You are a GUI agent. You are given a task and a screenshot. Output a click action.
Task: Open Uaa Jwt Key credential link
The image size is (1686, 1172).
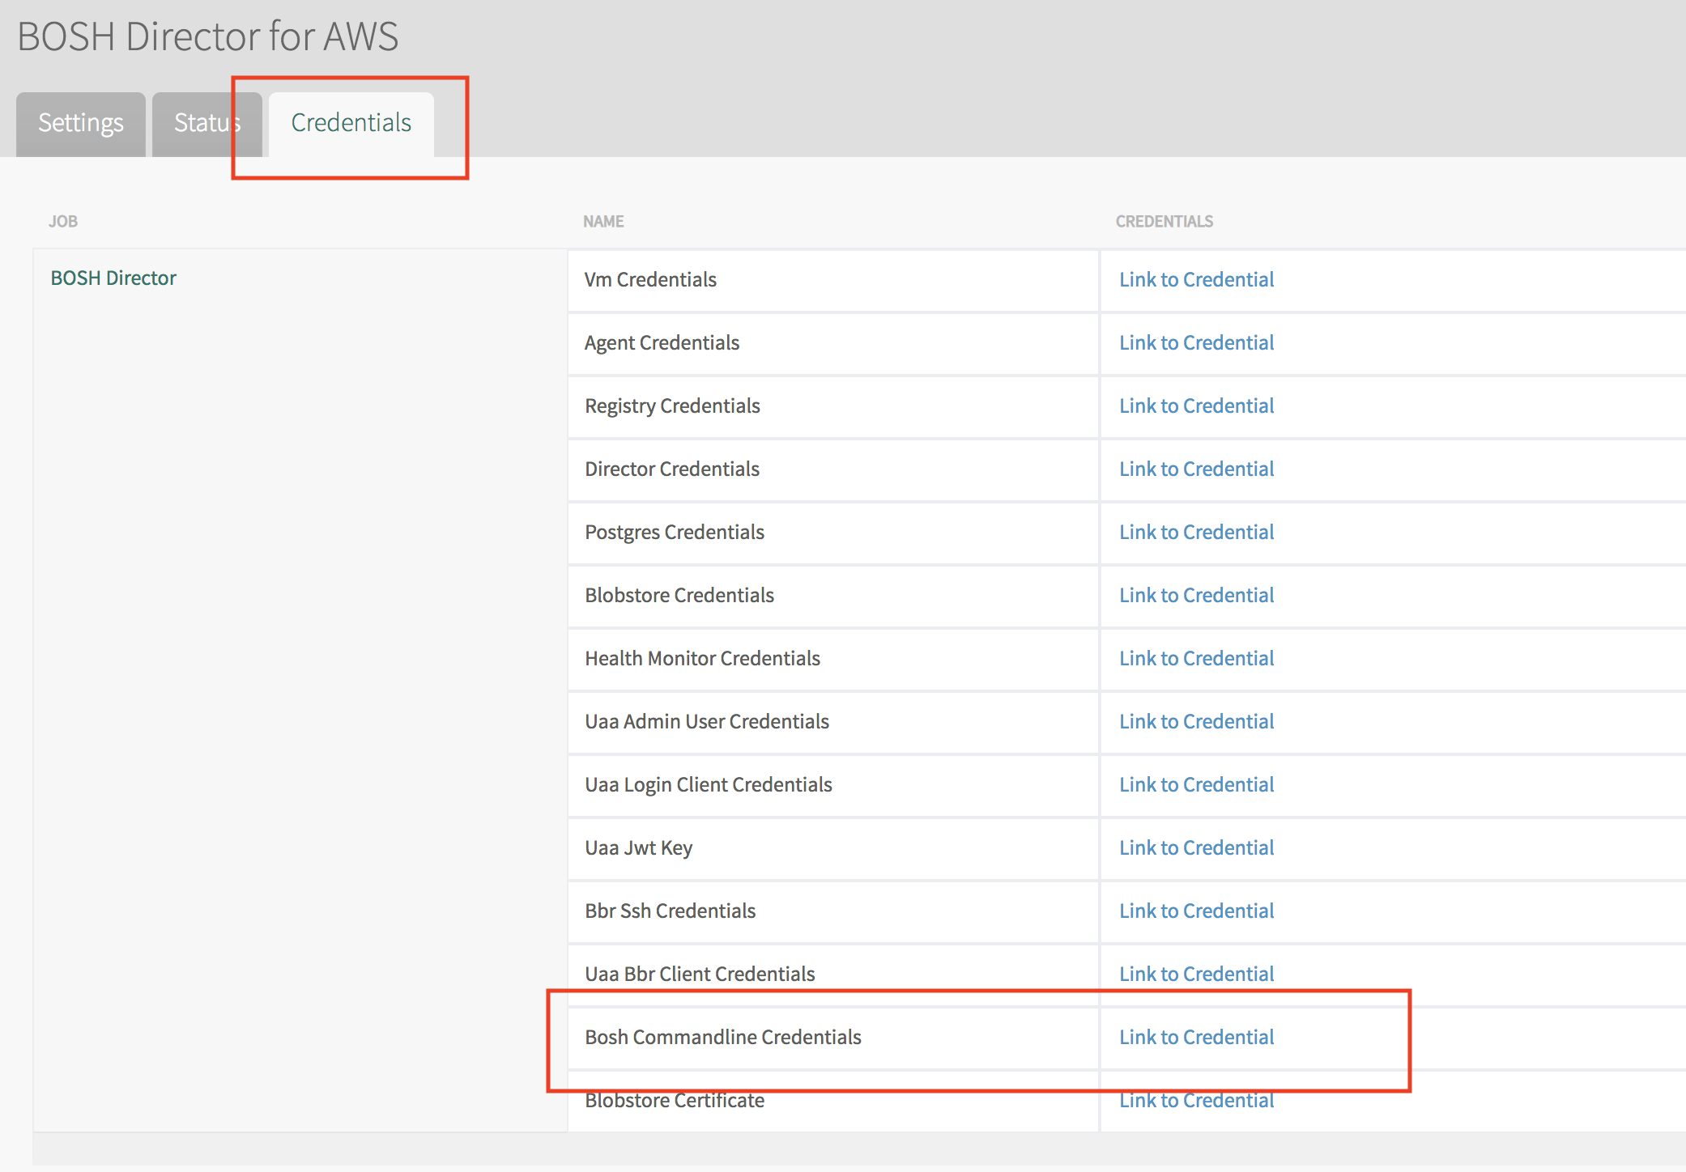click(1195, 847)
